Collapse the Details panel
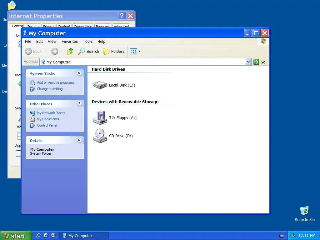Screen dimensions: 320x240 (79, 140)
